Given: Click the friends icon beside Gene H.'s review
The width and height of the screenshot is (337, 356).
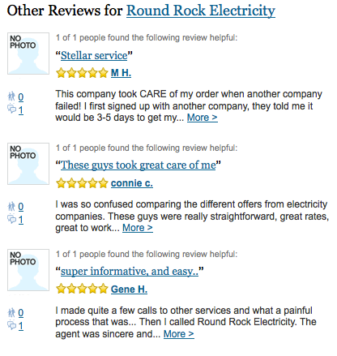Looking at the screenshot, I should click(11, 312).
